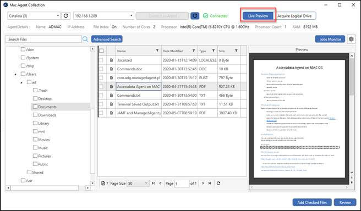Click the Mac Agent Collection app icon
The width and height of the screenshot is (361, 211).
6,5
